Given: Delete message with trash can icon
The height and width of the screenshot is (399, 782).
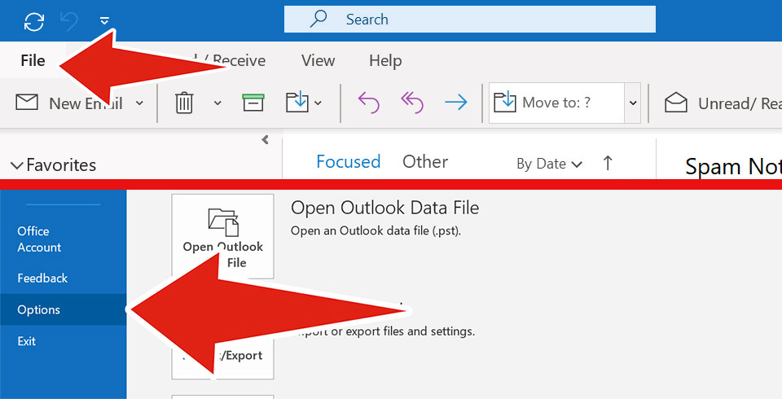Looking at the screenshot, I should click(184, 103).
